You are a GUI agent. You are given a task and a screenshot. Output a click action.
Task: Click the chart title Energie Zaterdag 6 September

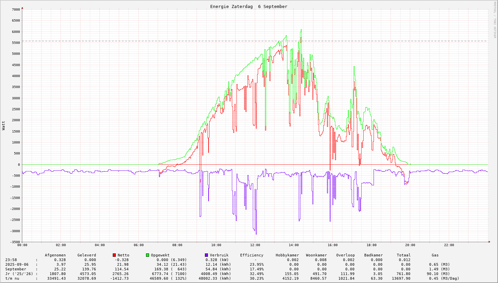249,6
